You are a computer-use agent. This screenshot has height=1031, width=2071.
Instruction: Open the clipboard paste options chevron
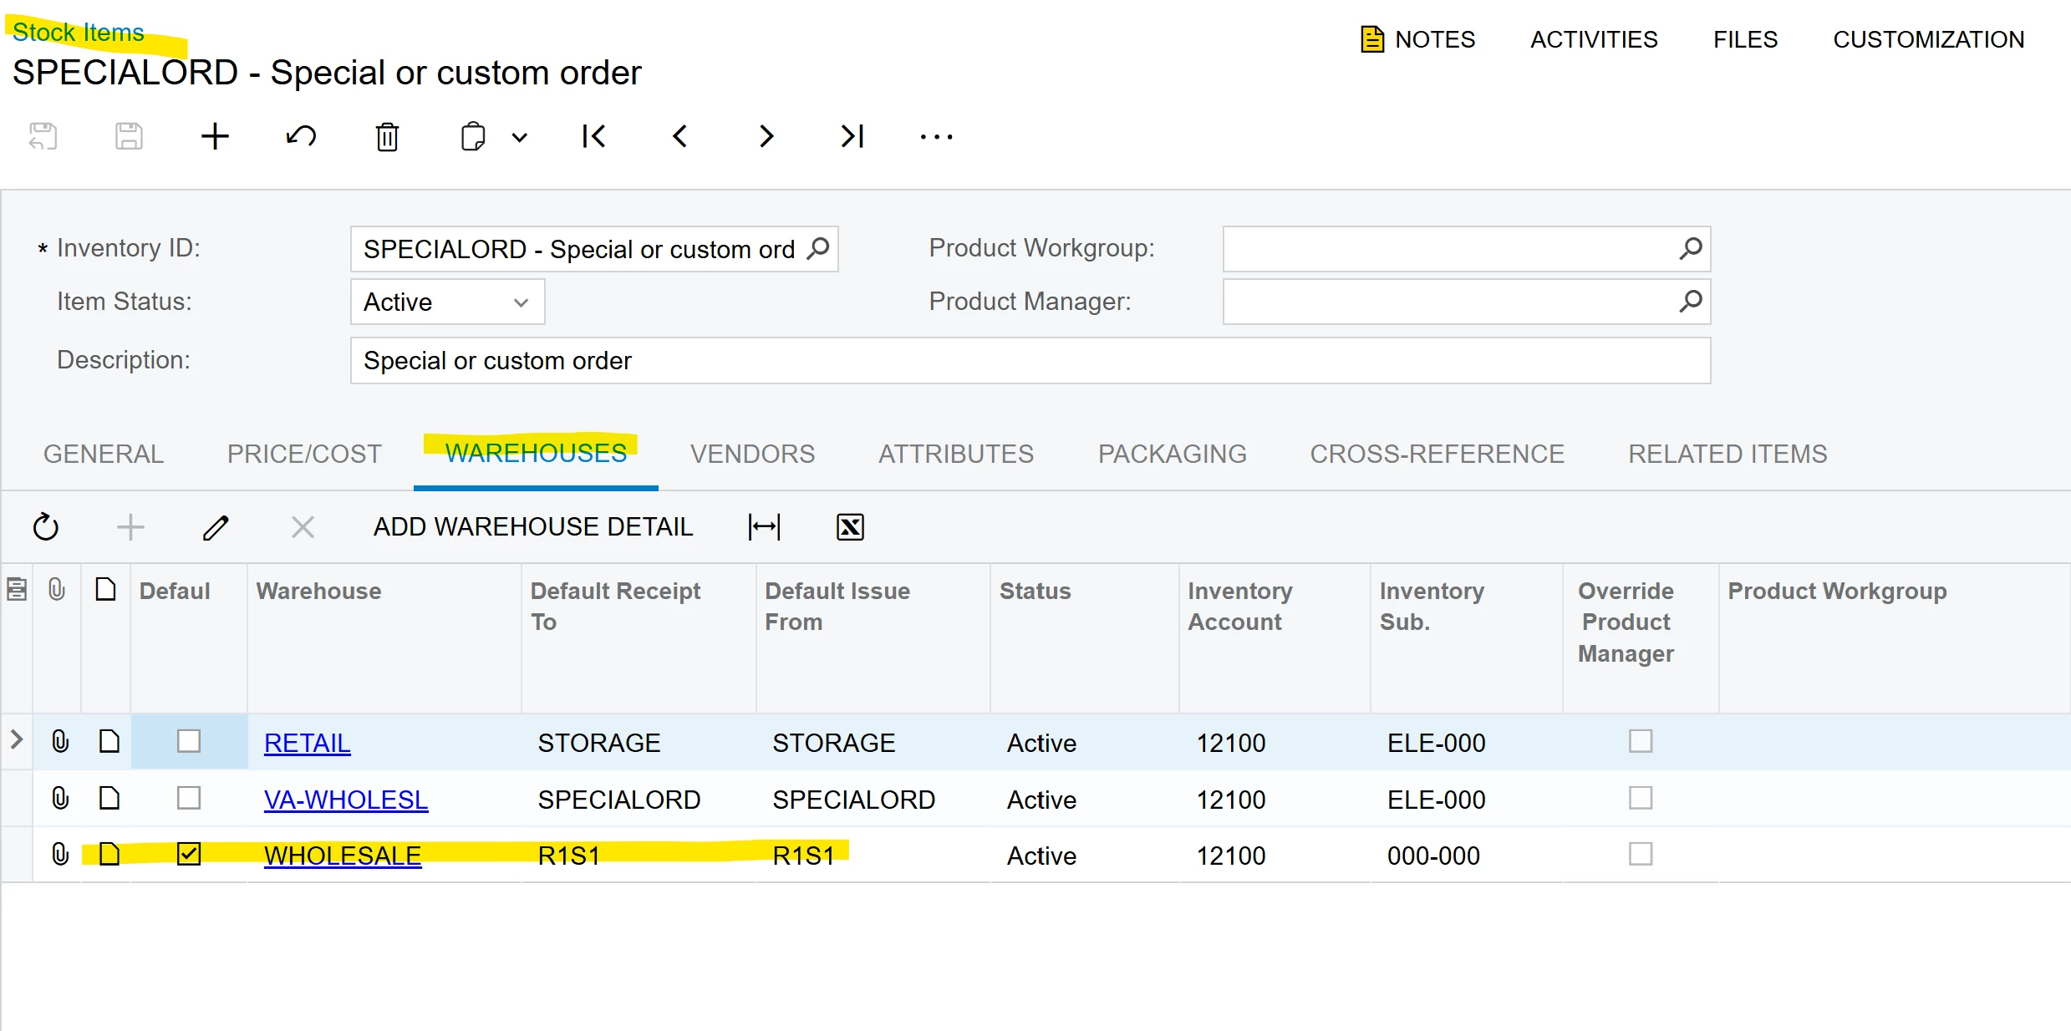click(x=518, y=136)
